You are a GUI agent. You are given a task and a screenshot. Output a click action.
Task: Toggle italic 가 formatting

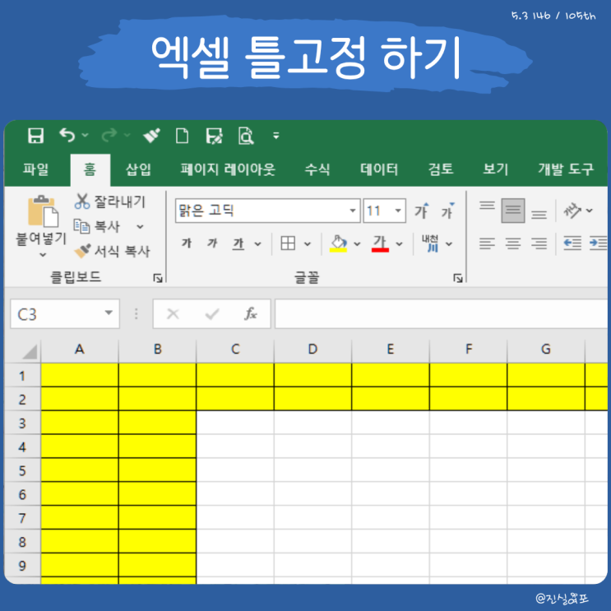pos(212,243)
